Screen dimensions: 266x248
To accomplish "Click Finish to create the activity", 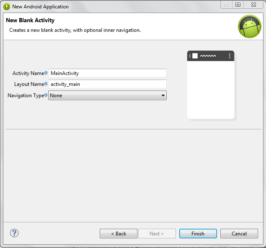I will click(198, 234).
